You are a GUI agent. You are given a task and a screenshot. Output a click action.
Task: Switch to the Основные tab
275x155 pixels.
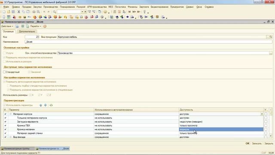pyautogui.click(x=8, y=31)
